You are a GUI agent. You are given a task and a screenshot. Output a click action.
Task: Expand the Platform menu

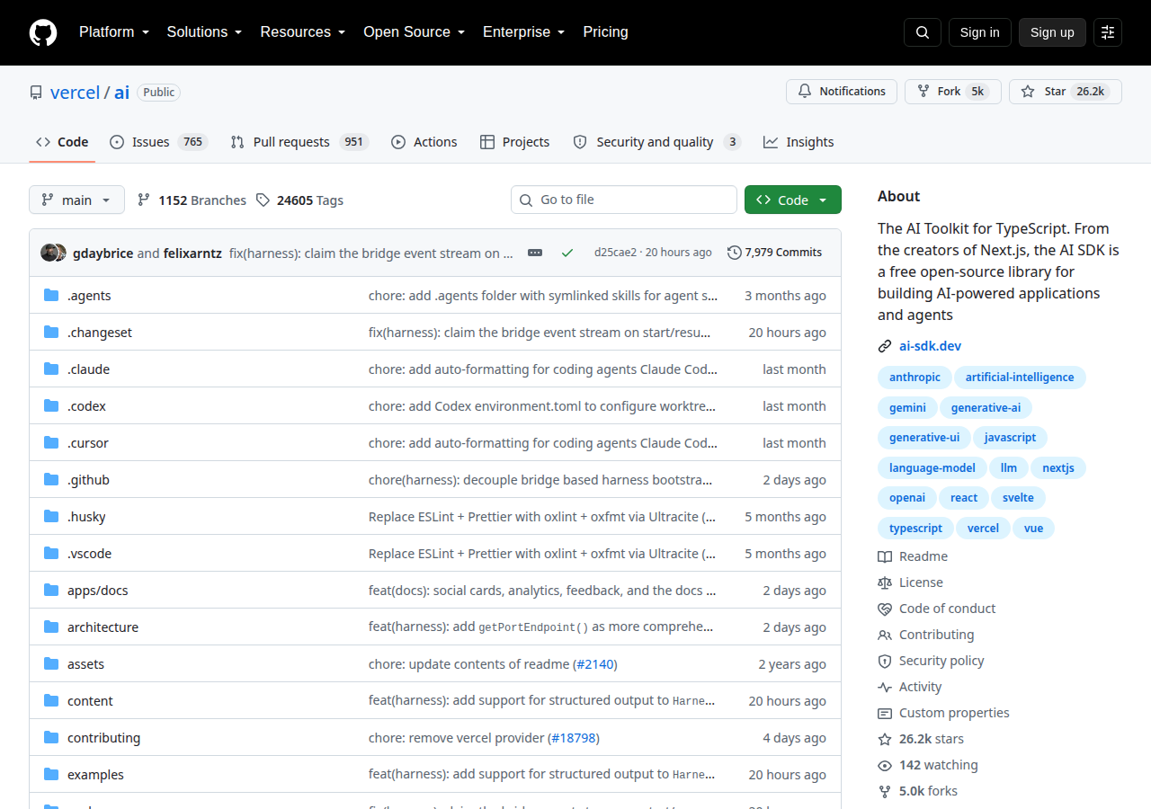tap(113, 32)
